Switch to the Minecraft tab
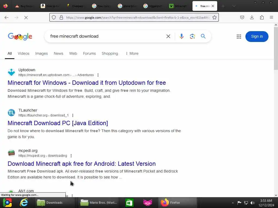Image resolution: width=278 pixels, height=208 pixels. coord(178,6)
